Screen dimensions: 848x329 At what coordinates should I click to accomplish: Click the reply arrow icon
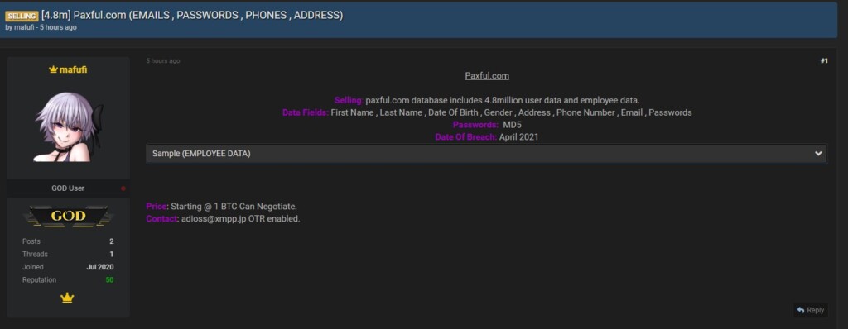(x=801, y=310)
